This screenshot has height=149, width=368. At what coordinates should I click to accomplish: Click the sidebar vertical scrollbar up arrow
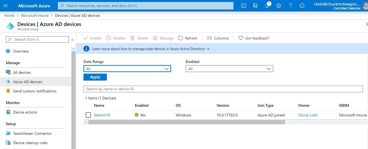pyautogui.click(x=73, y=49)
